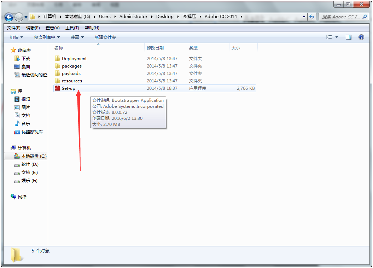
Task: Open the 文档 library
Action: tap(23, 116)
